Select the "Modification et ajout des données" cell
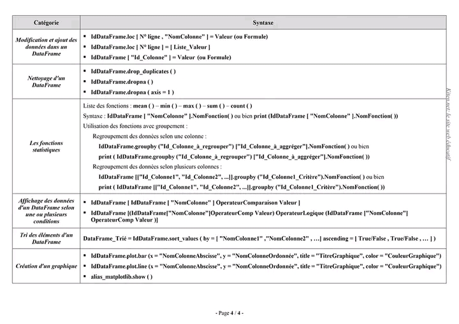The width and height of the screenshot is (459, 324). (x=46, y=46)
